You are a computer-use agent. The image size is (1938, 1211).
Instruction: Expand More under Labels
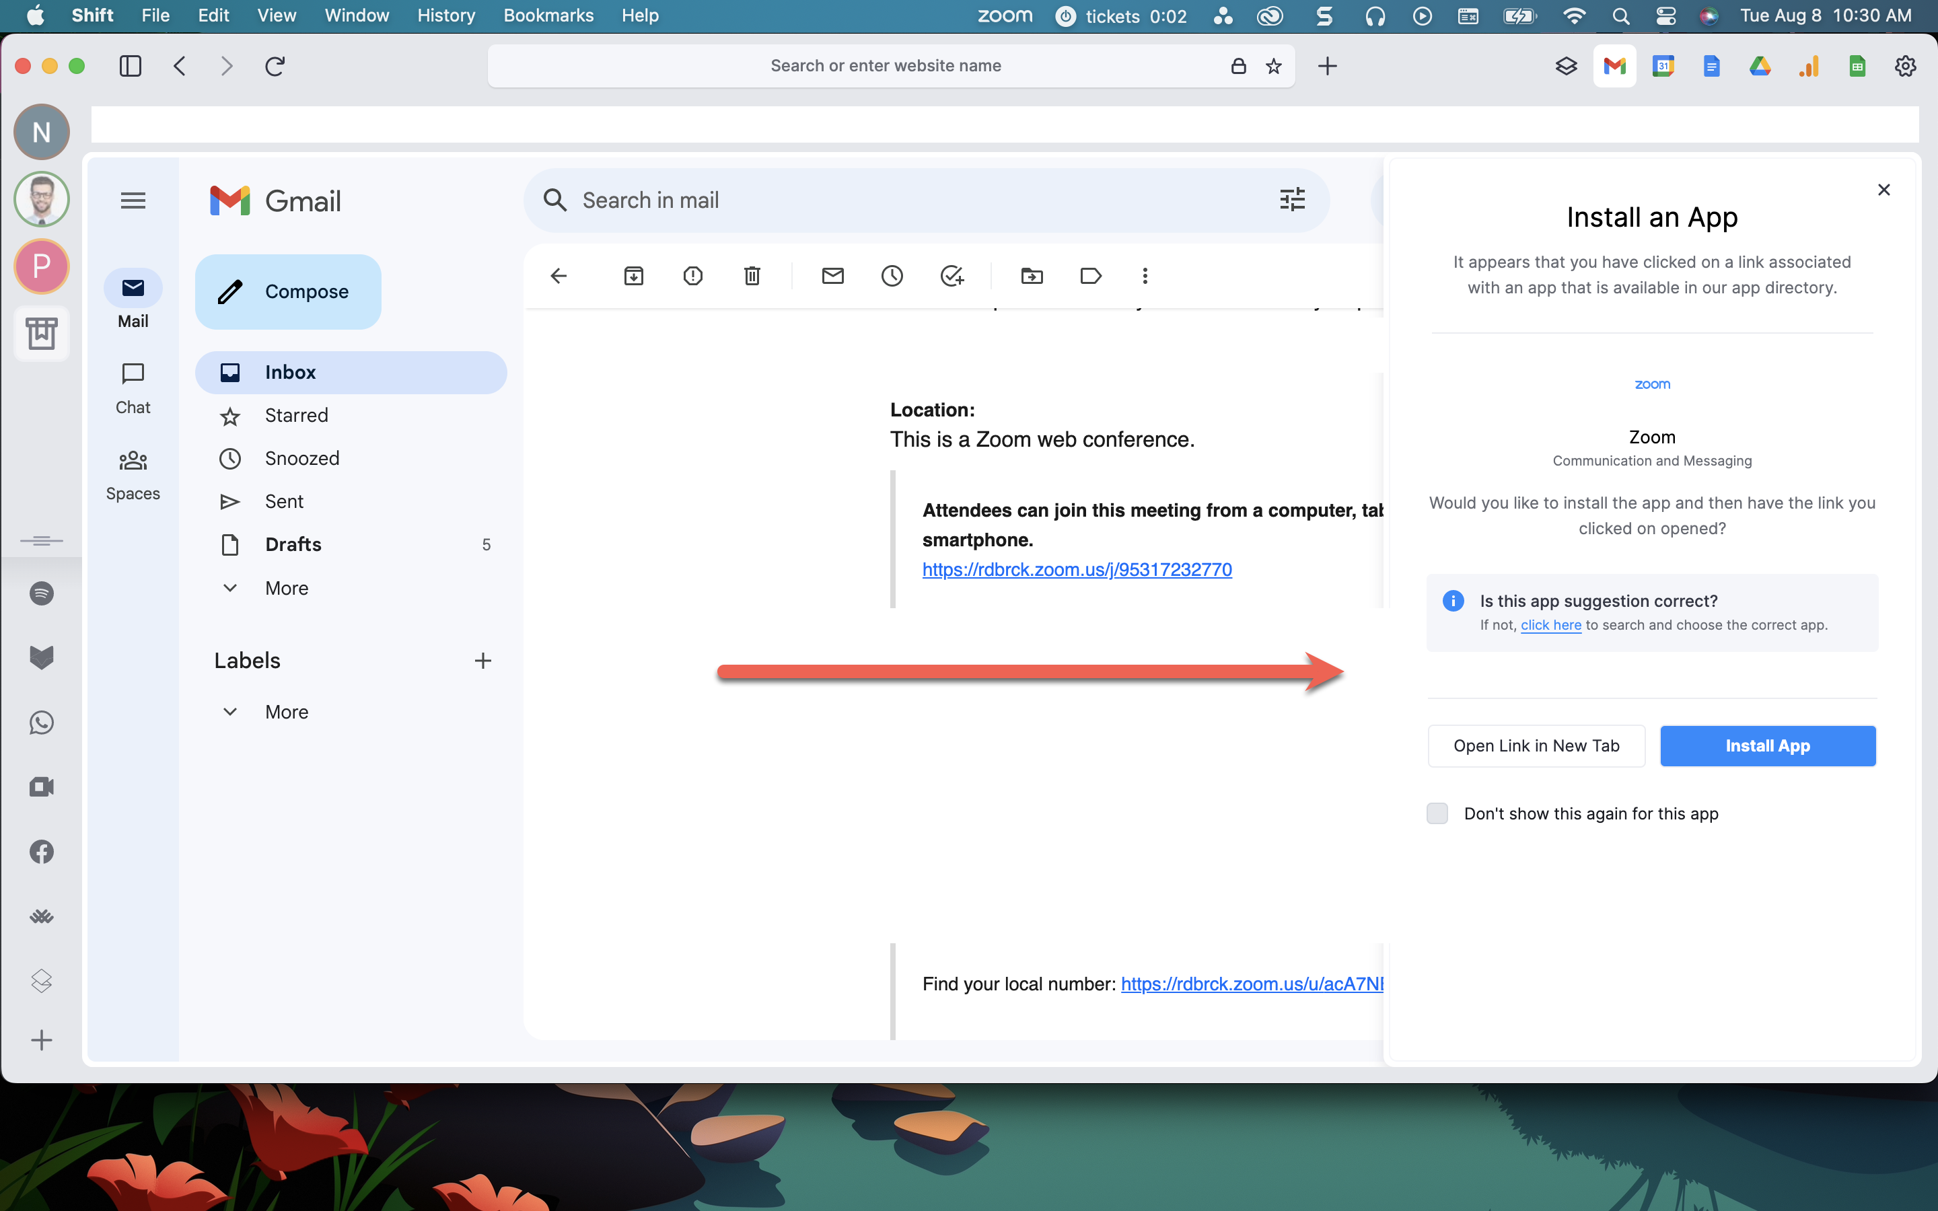click(x=287, y=711)
